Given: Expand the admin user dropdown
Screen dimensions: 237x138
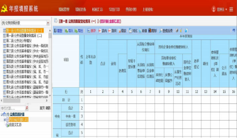Looking at the screenshot, I should click(x=222, y=10).
